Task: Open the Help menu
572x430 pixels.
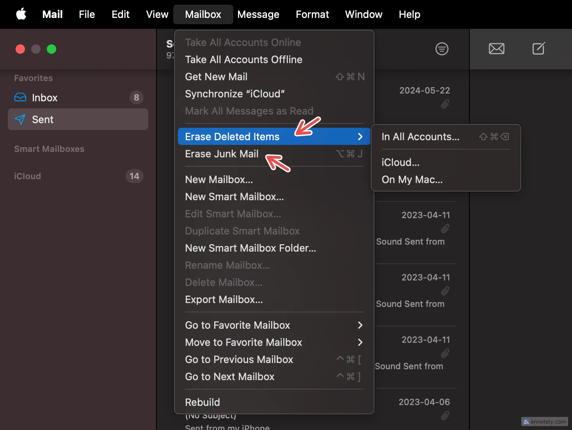Action: (x=409, y=14)
